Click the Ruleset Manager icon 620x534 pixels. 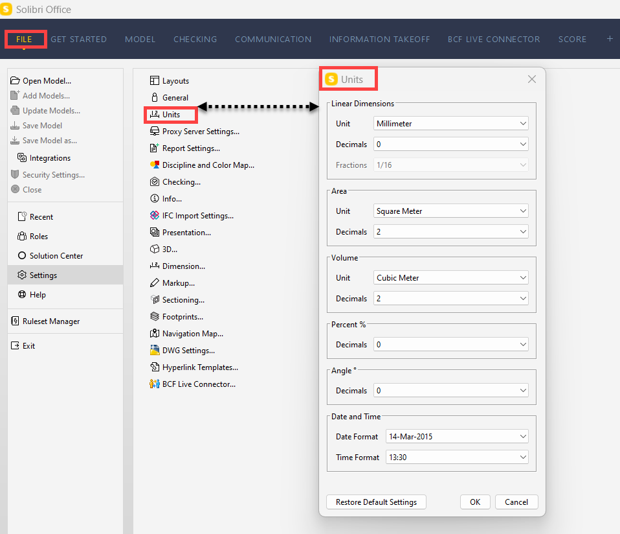pyautogui.click(x=15, y=321)
